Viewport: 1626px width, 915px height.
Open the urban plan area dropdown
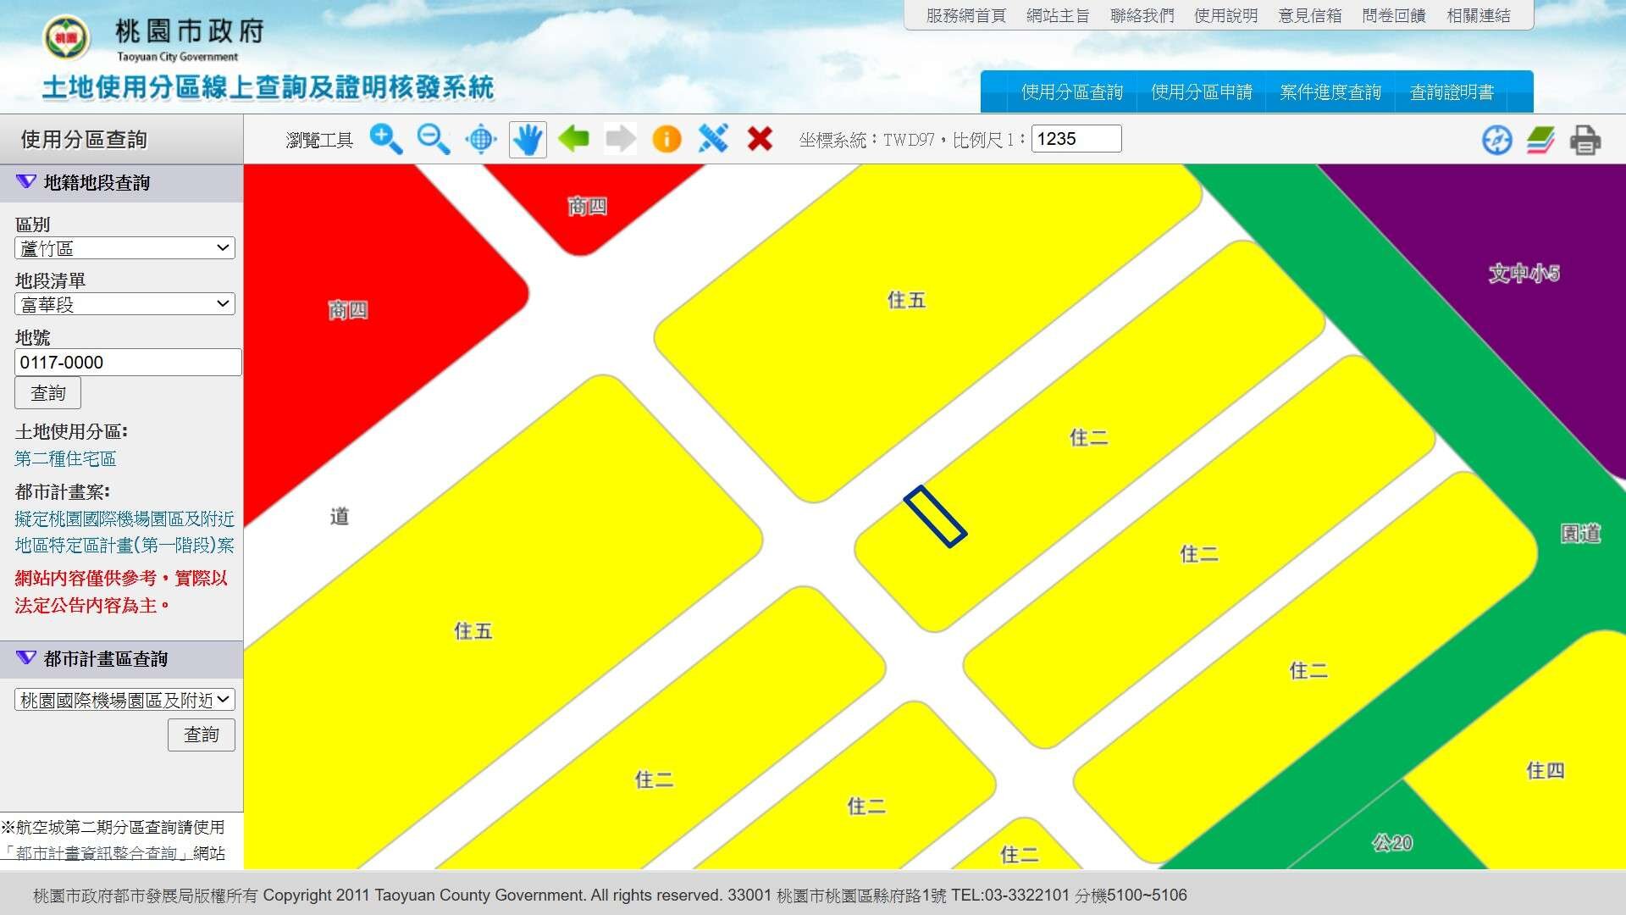(x=124, y=700)
